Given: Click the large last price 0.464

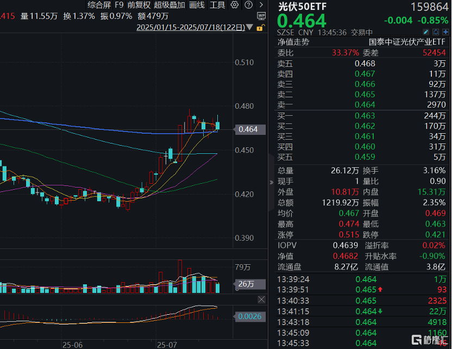Looking at the screenshot, I should (x=302, y=21).
